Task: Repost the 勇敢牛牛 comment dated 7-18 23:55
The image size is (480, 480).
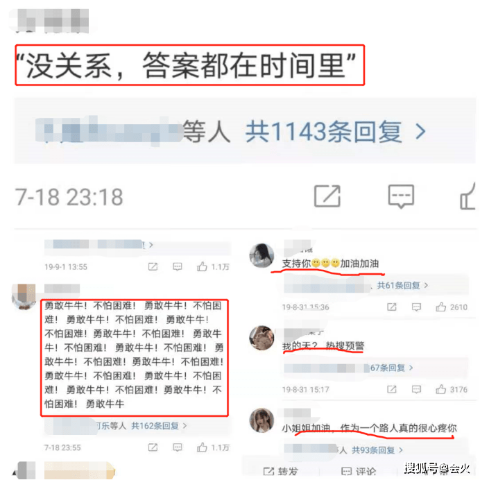Action: click(153, 447)
